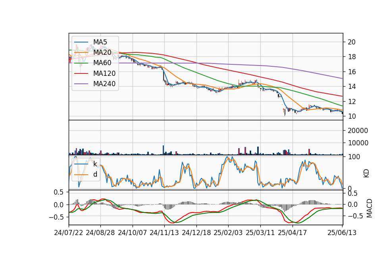Click the price axis value 14
381x274 pixels.
[x=352, y=87]
